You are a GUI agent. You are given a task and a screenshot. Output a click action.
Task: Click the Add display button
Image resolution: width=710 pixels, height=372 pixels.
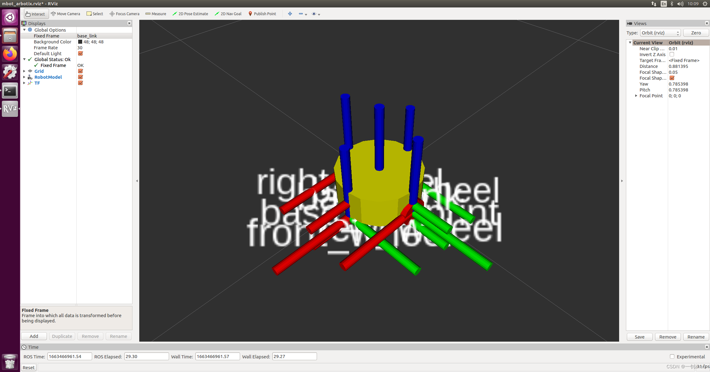tap(34, 336)
